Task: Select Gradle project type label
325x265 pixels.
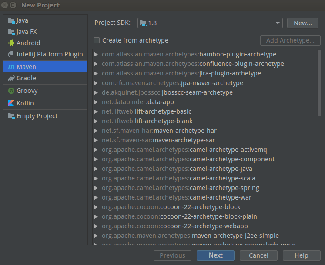Action: (27, 78)
